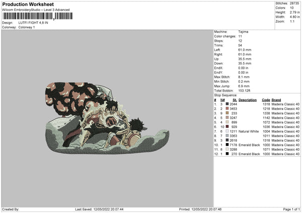Click the "N#" column header

click(x=222, y=100)
